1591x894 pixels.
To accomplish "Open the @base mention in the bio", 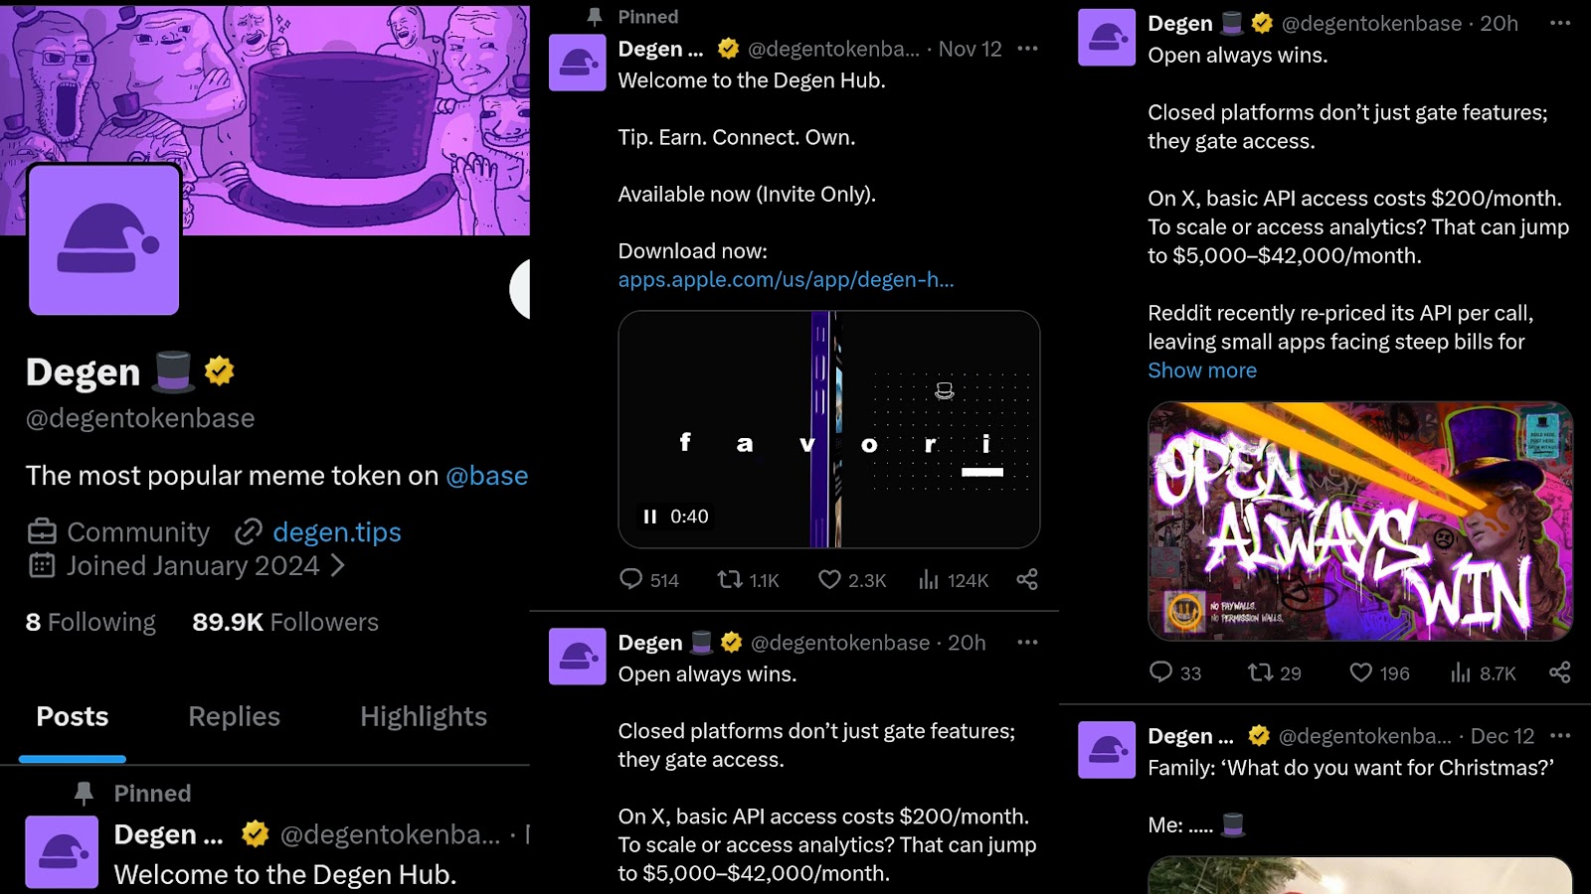I will pos(487,476).
